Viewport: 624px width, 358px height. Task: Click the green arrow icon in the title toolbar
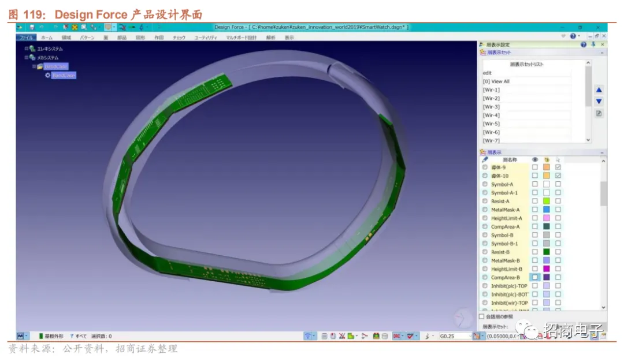click(132, 27)
